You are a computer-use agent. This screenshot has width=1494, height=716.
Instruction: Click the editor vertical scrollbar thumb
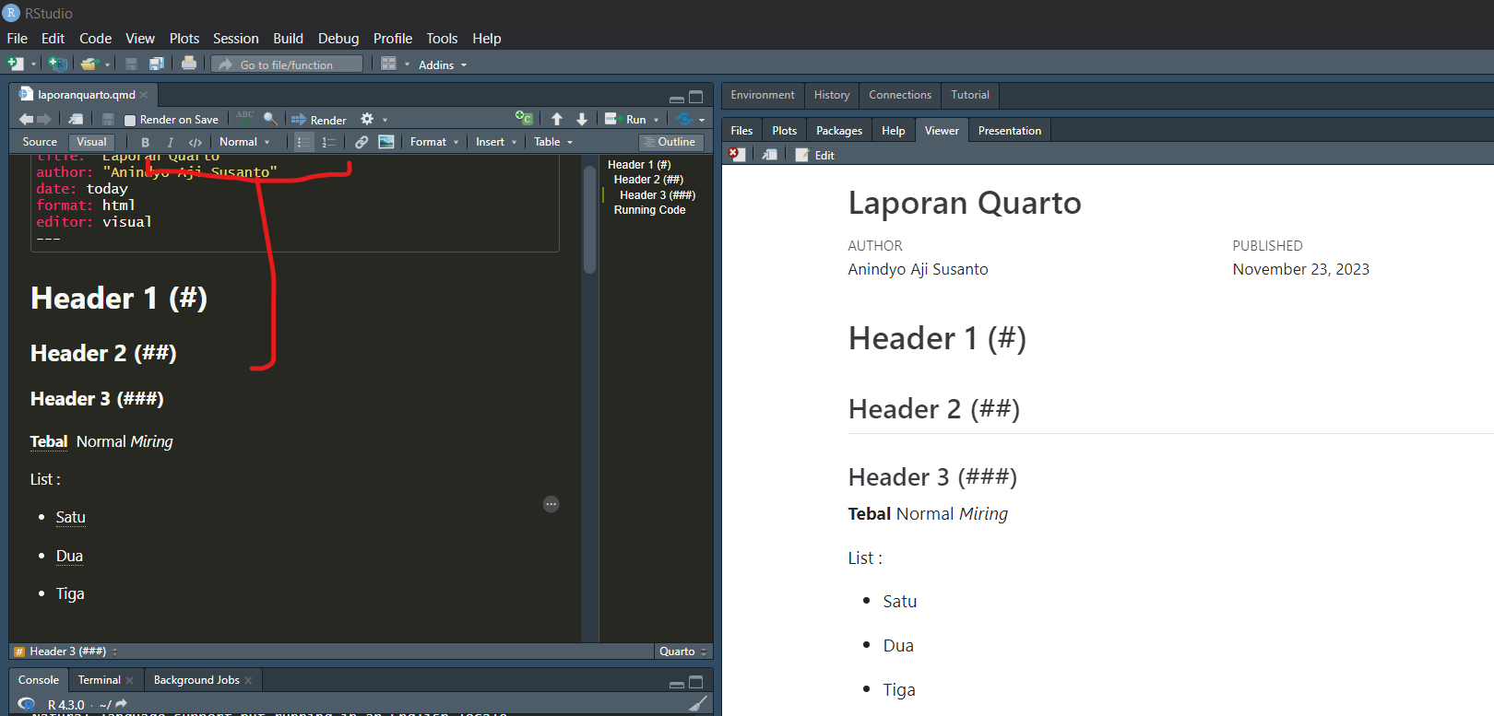pos(589,219)
